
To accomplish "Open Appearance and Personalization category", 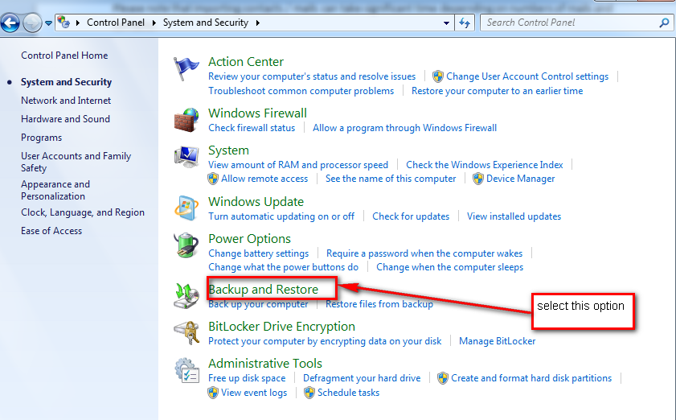I will 55,190.
